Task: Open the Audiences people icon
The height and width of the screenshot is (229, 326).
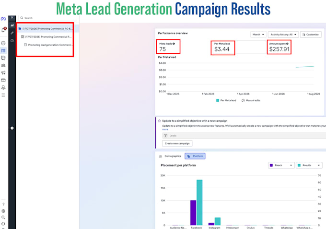Action: [3, 65]
